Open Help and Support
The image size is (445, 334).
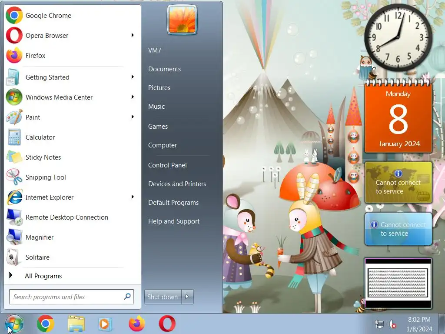tap(174, 221)
